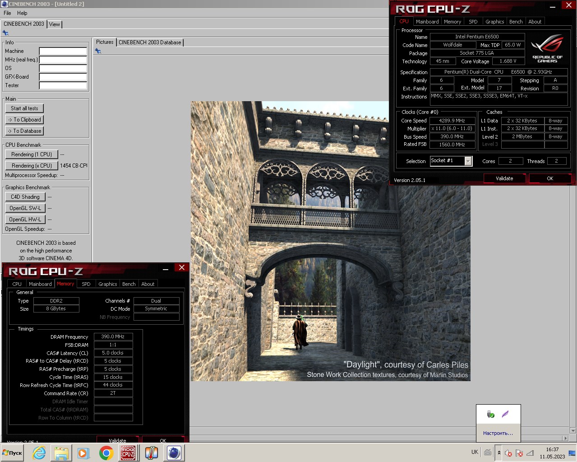Open the File menu
The height and width of the screenshot is (462, 577).
pyautogui.click(x=7, y=13)
